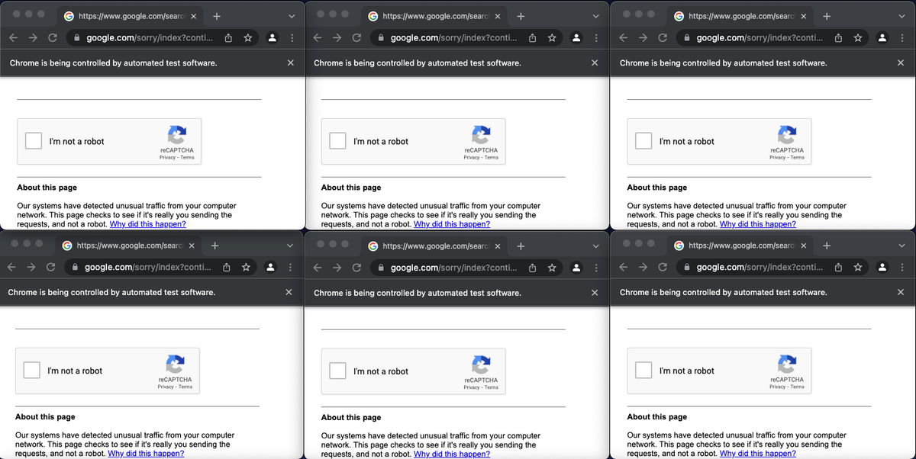Bookmark the page via the star in the top-middle window
The image size is (916, 459).
tap(552, 37)
